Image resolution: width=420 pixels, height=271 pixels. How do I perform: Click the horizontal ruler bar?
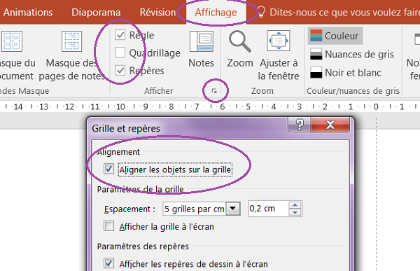pos(210,106)
